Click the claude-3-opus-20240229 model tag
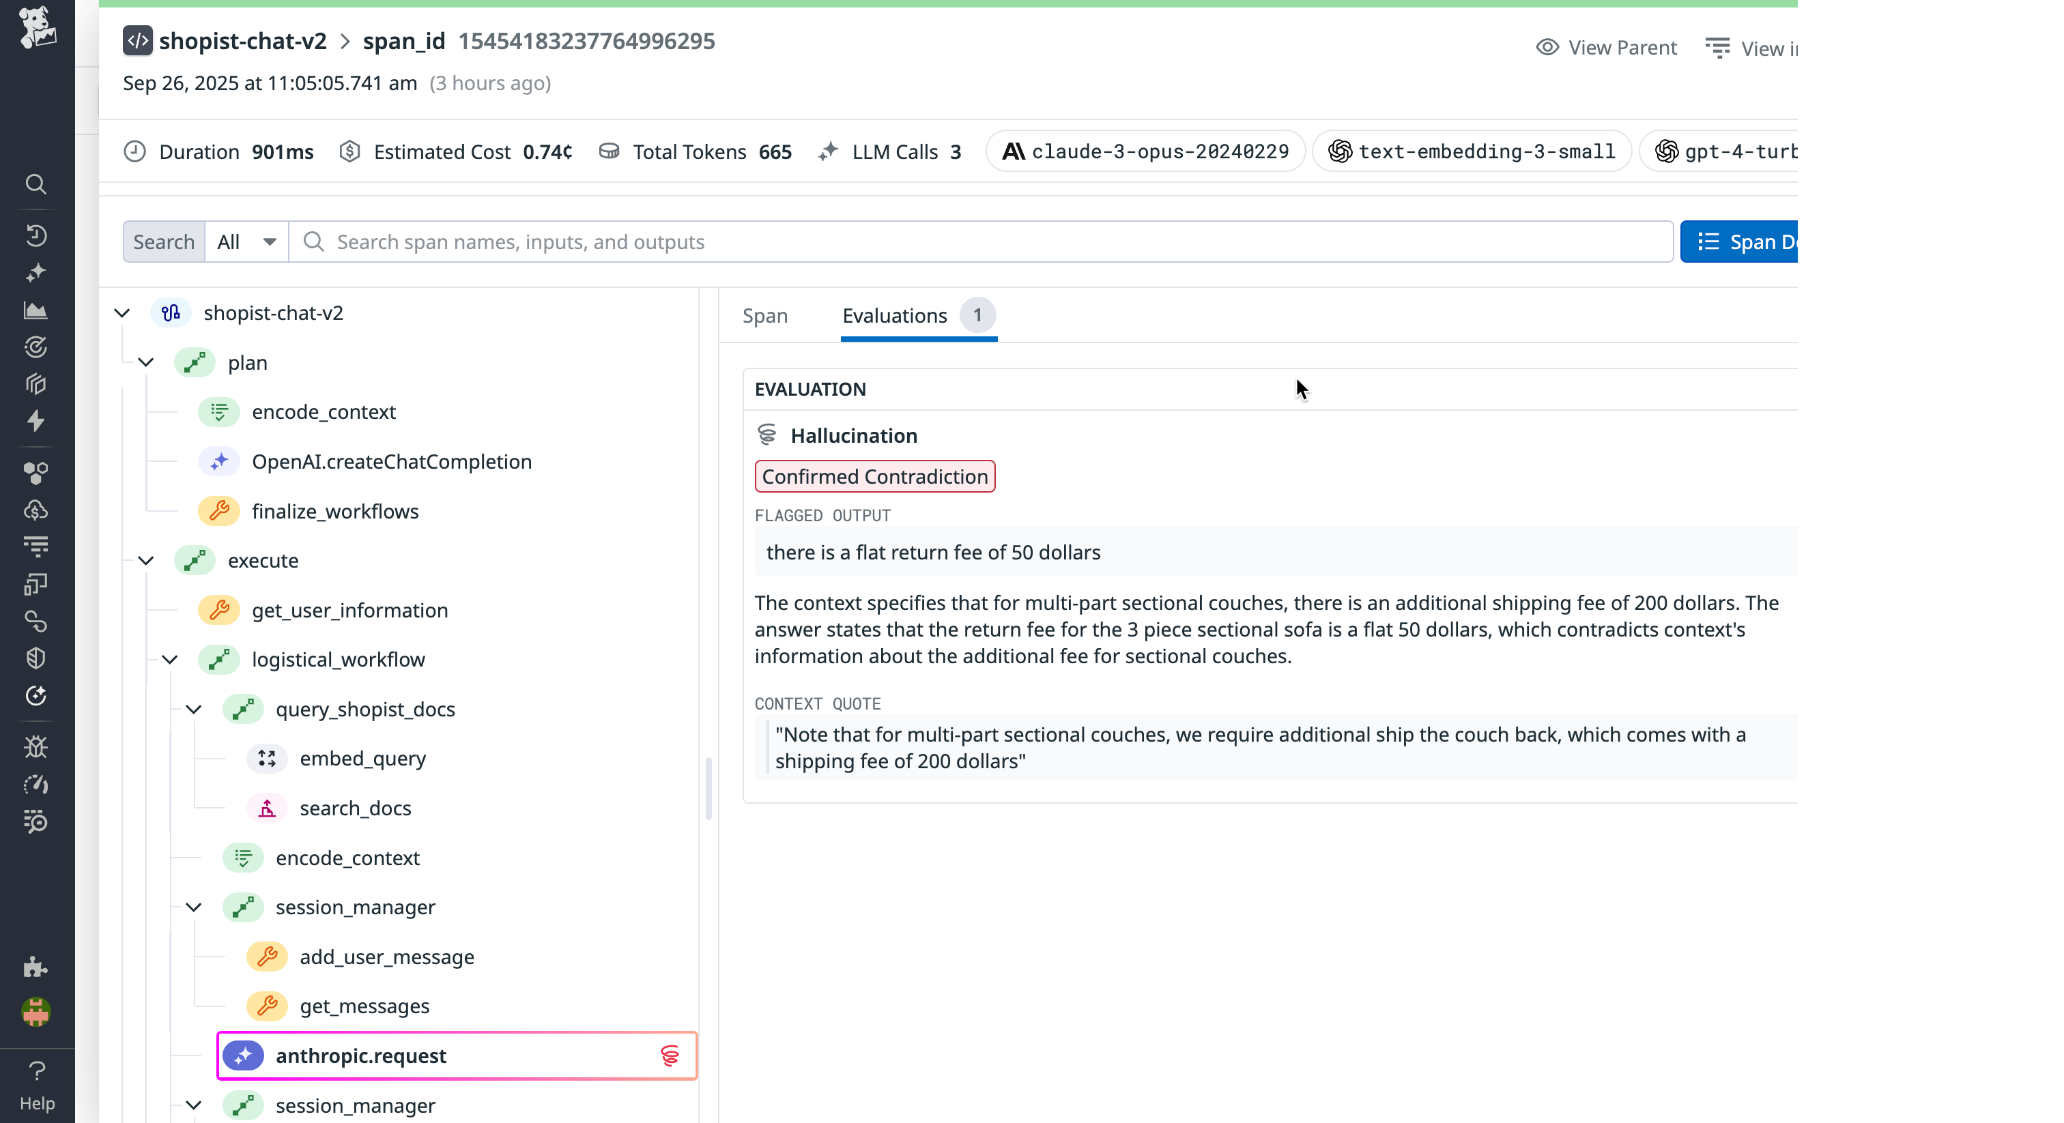The width and height of the screenshot is (2064, 1123). click(1145, 151)
